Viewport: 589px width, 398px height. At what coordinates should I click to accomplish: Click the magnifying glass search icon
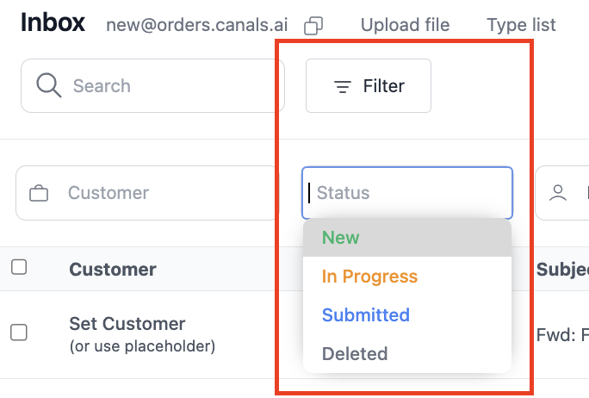[x=49, y=85]
